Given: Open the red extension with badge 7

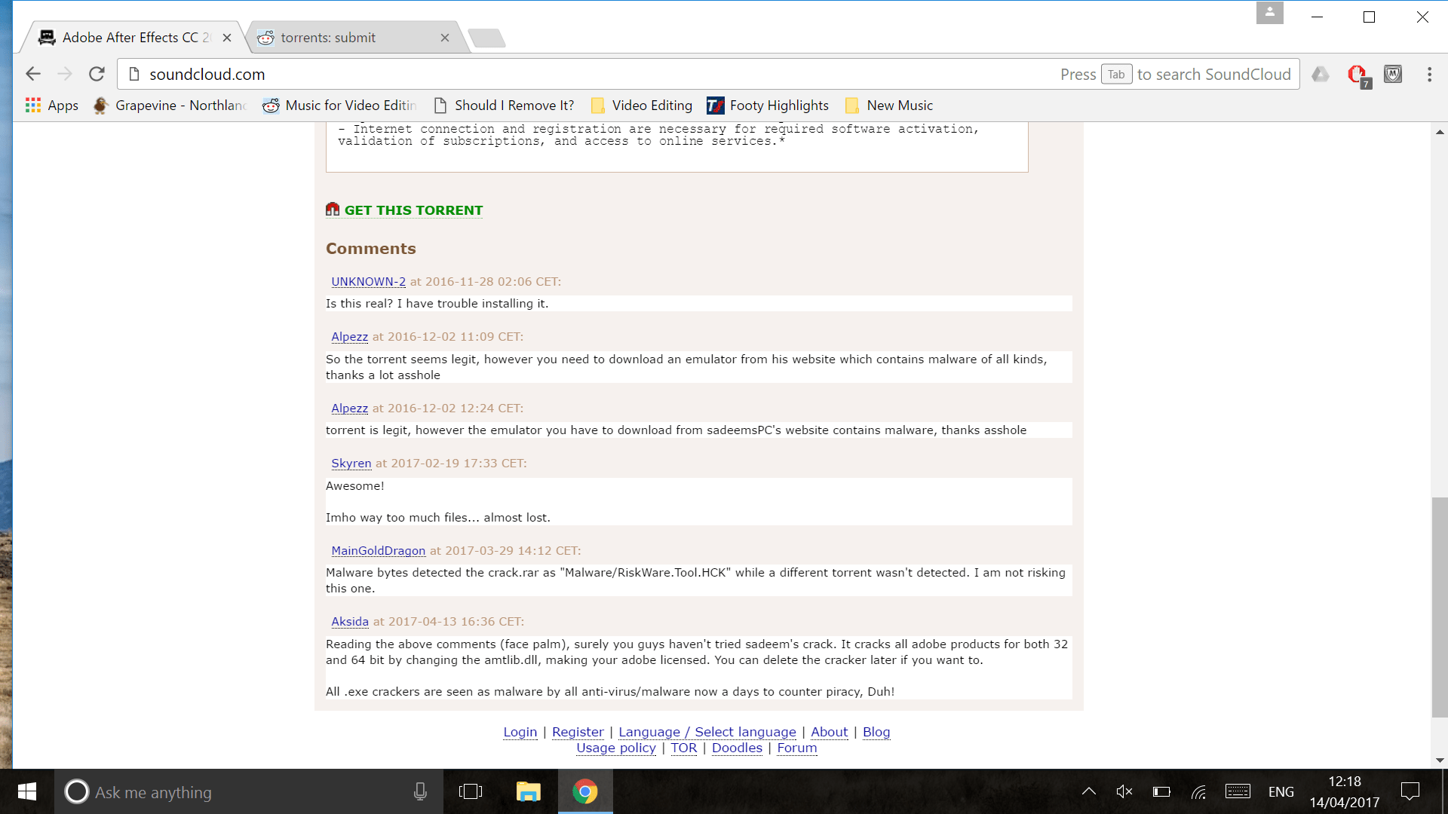Looking at the screenshot, I should coord(1358,75).
